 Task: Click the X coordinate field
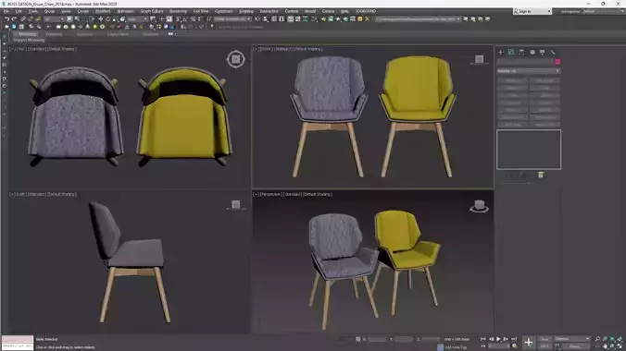coord(377,339)
